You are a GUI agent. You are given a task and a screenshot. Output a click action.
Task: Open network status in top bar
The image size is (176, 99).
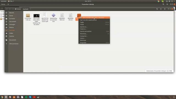167,1
